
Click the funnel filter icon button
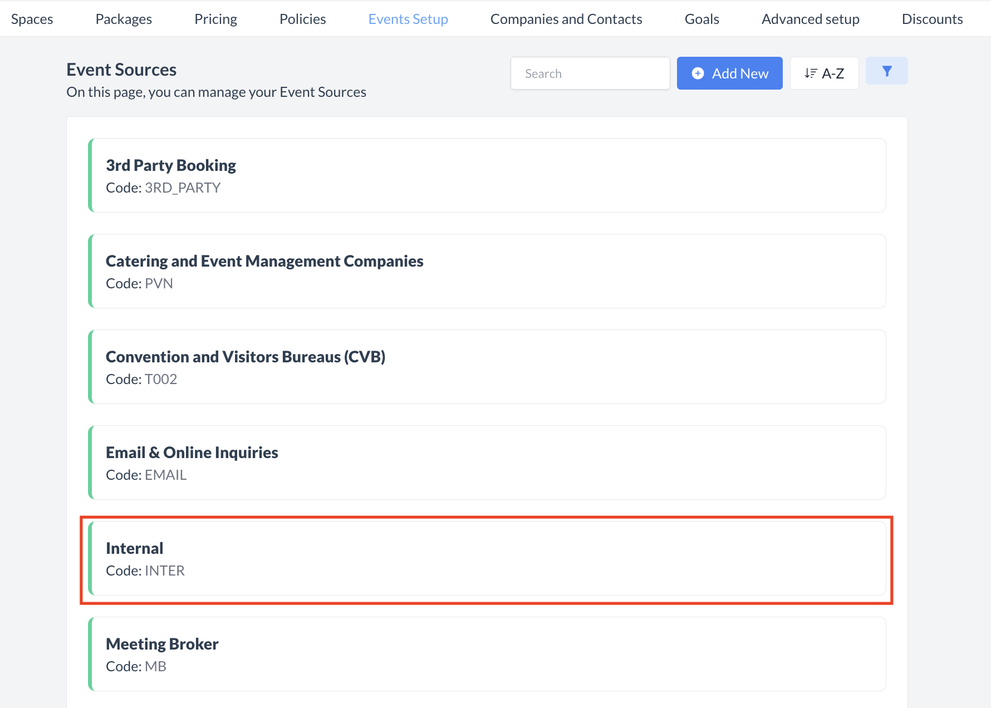(886, 71)
